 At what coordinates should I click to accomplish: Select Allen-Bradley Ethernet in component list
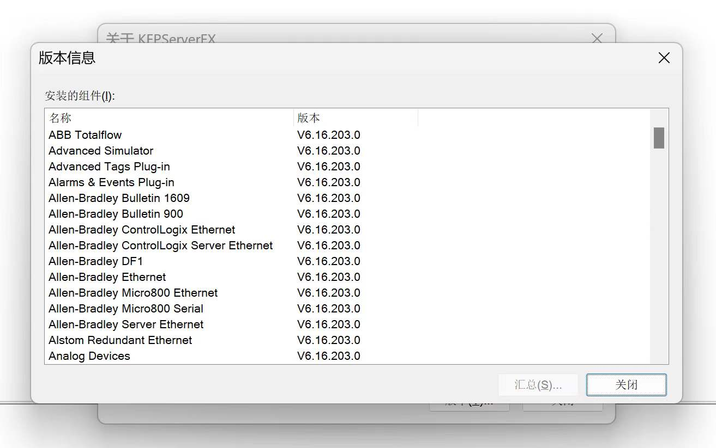107,277
